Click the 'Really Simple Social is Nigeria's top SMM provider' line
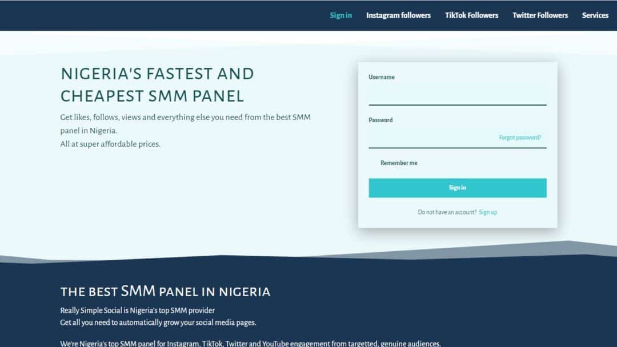This screenshot has height=347, width=617. click(137, 310)
